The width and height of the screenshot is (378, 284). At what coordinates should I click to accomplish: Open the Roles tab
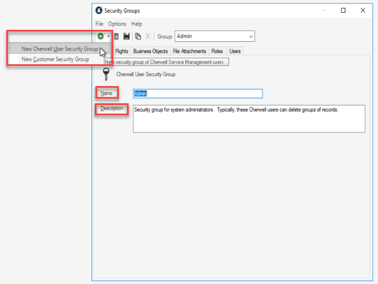pyautogui.click(x=217, y=51)
